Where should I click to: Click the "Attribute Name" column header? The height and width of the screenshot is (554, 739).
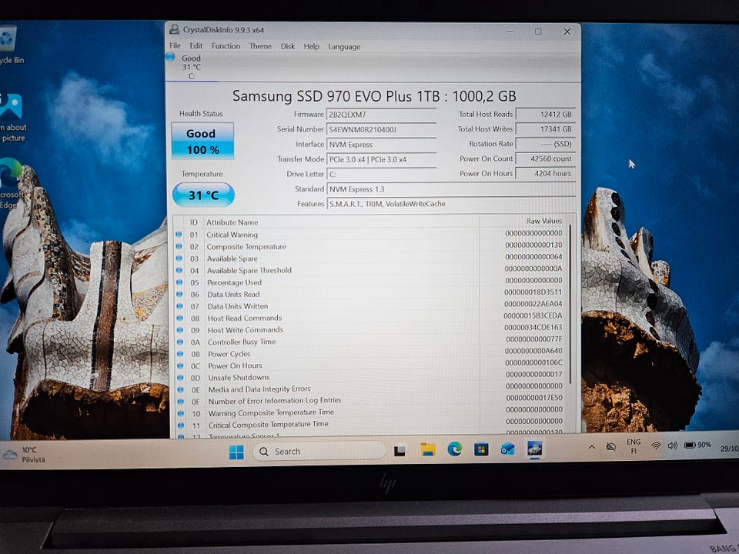point(232,222)
